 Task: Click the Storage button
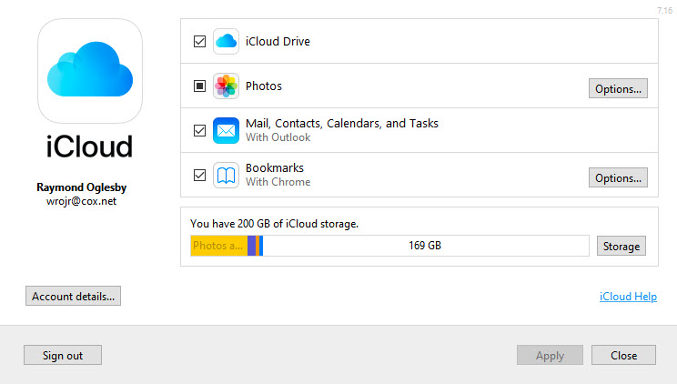621,246
